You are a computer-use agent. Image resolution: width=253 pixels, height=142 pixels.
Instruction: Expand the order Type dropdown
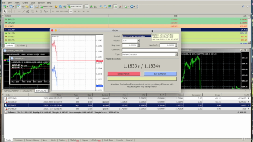(176, 54)
